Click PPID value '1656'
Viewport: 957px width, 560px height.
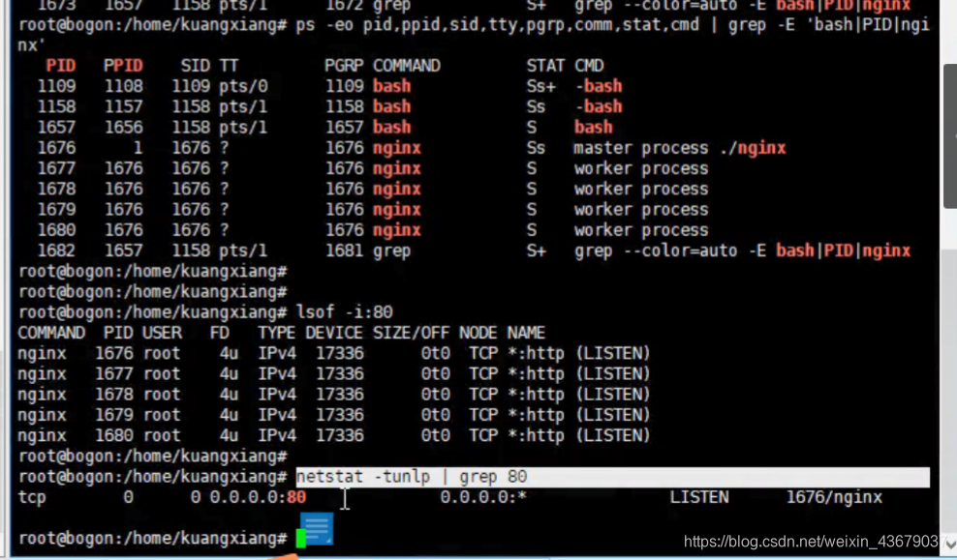point(124,128)
